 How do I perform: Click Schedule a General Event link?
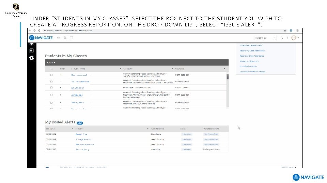(251, 45)
